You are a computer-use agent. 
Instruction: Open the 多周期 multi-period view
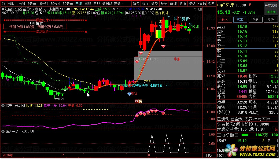107,4
